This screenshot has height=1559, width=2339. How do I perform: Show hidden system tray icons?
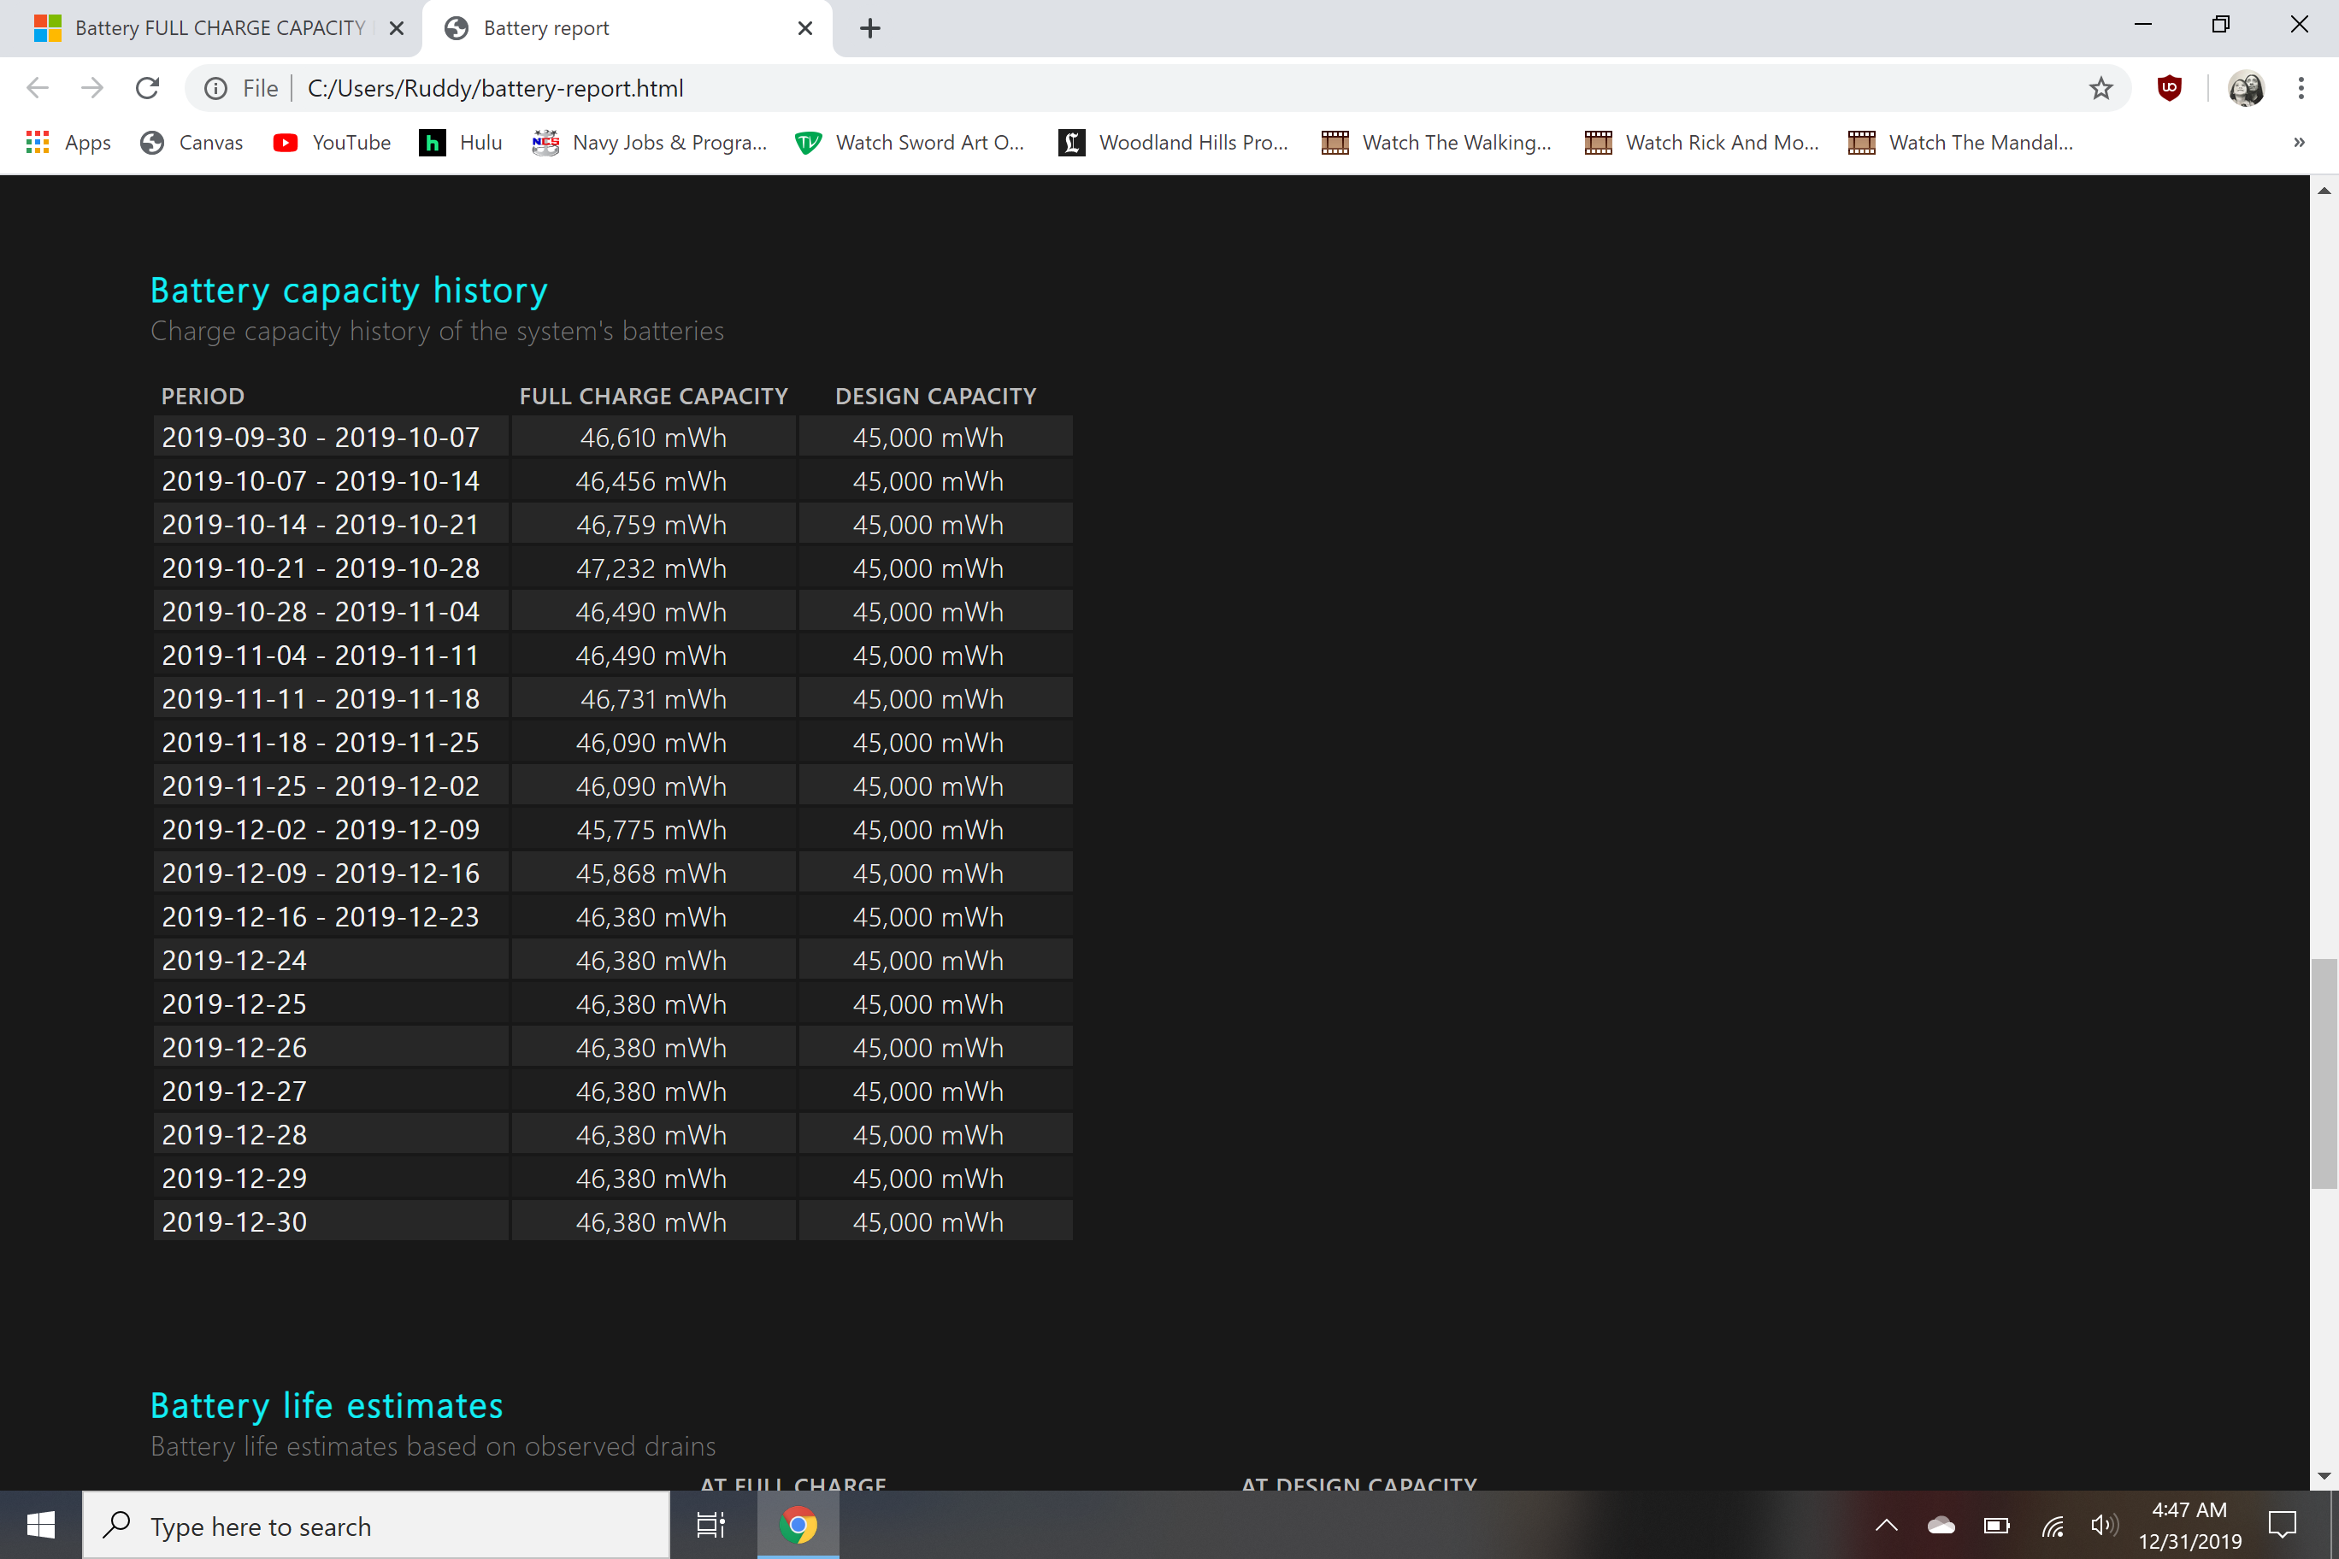[1886, 1525]
